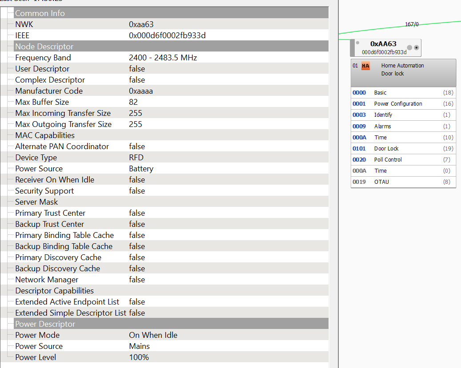461x368 pixels.
Task: Open the 0000 Basic cluster
Action: pos(403,92)
